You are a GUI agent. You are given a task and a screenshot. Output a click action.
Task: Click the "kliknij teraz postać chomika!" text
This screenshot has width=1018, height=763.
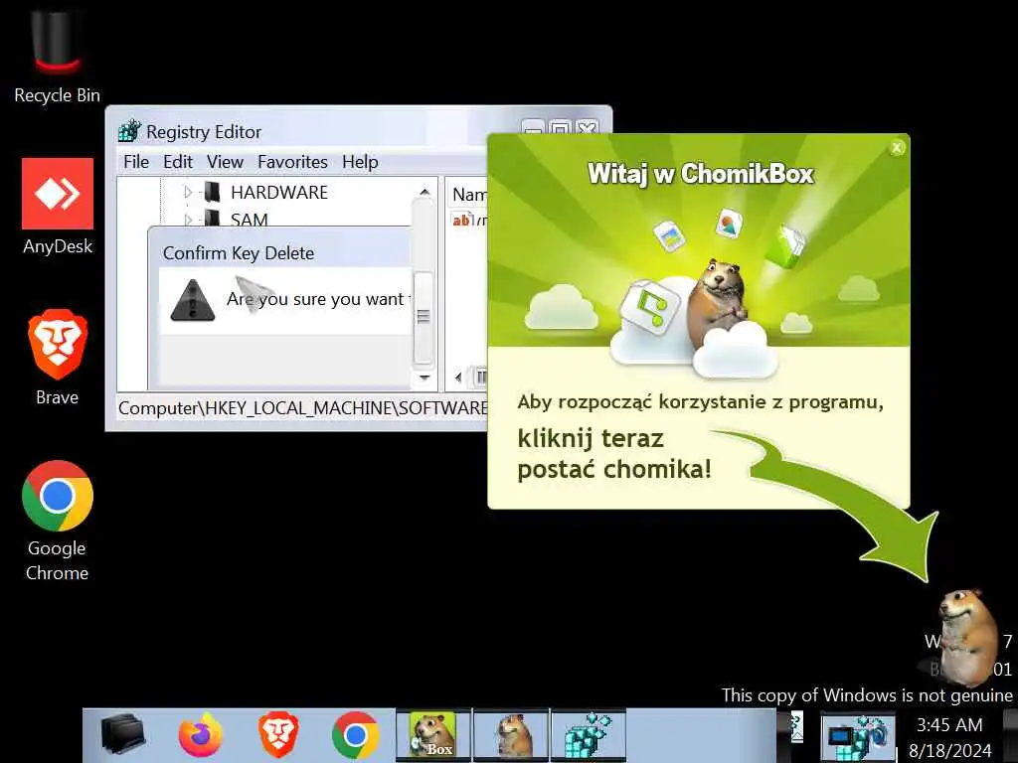614,453
